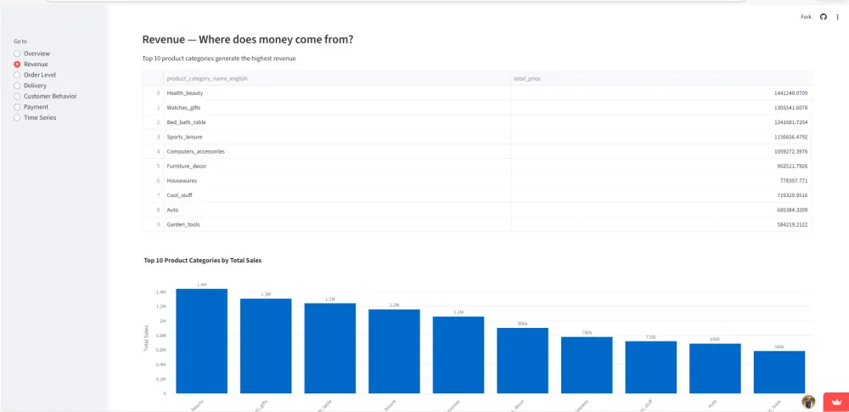Screen dimensions: 849x412
Task: Click the chart bar labeled 1.1M
Action: pyautogui.click(x=458, y=354)
